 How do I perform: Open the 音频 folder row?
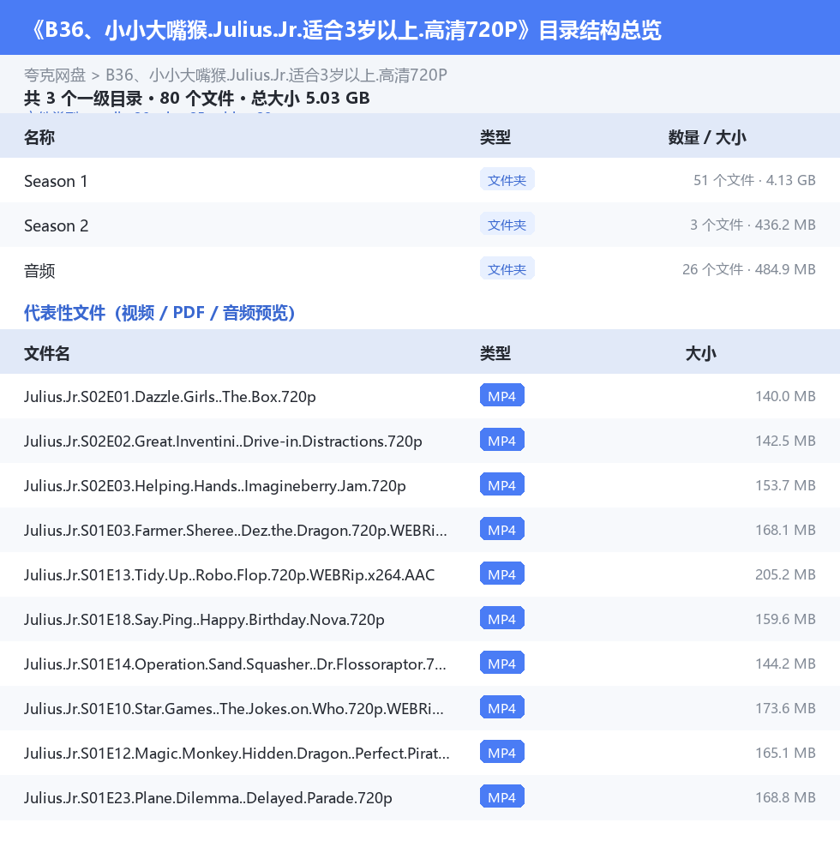[x=420, y=269]
